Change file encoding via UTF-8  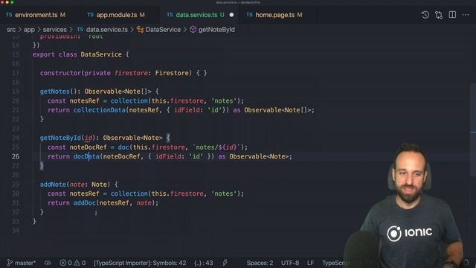click(x=290, y=263)
